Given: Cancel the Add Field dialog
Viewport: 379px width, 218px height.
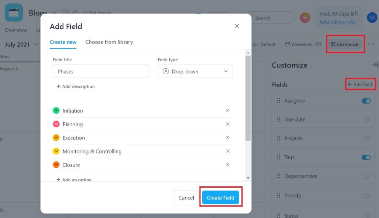Looking at the screenshot, I should [186, 197].
